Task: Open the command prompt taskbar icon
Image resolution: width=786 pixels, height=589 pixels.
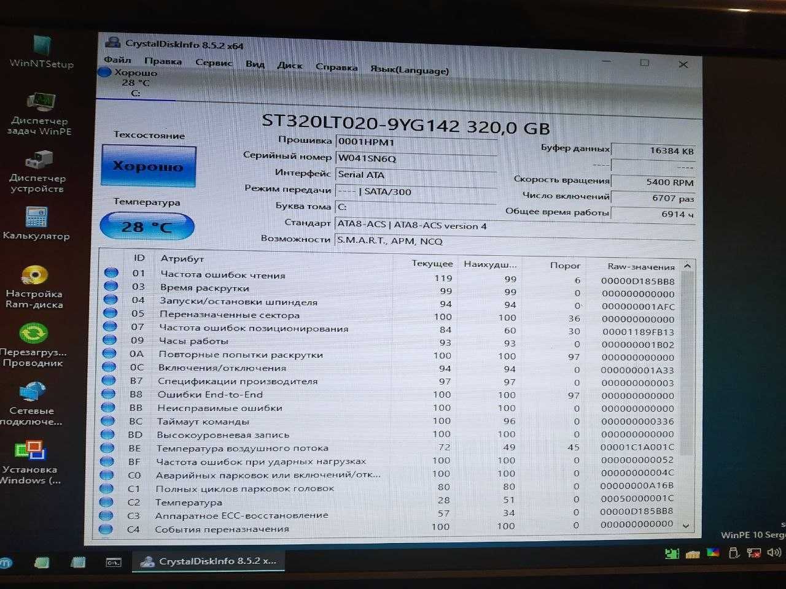Action: click(114, 561)
